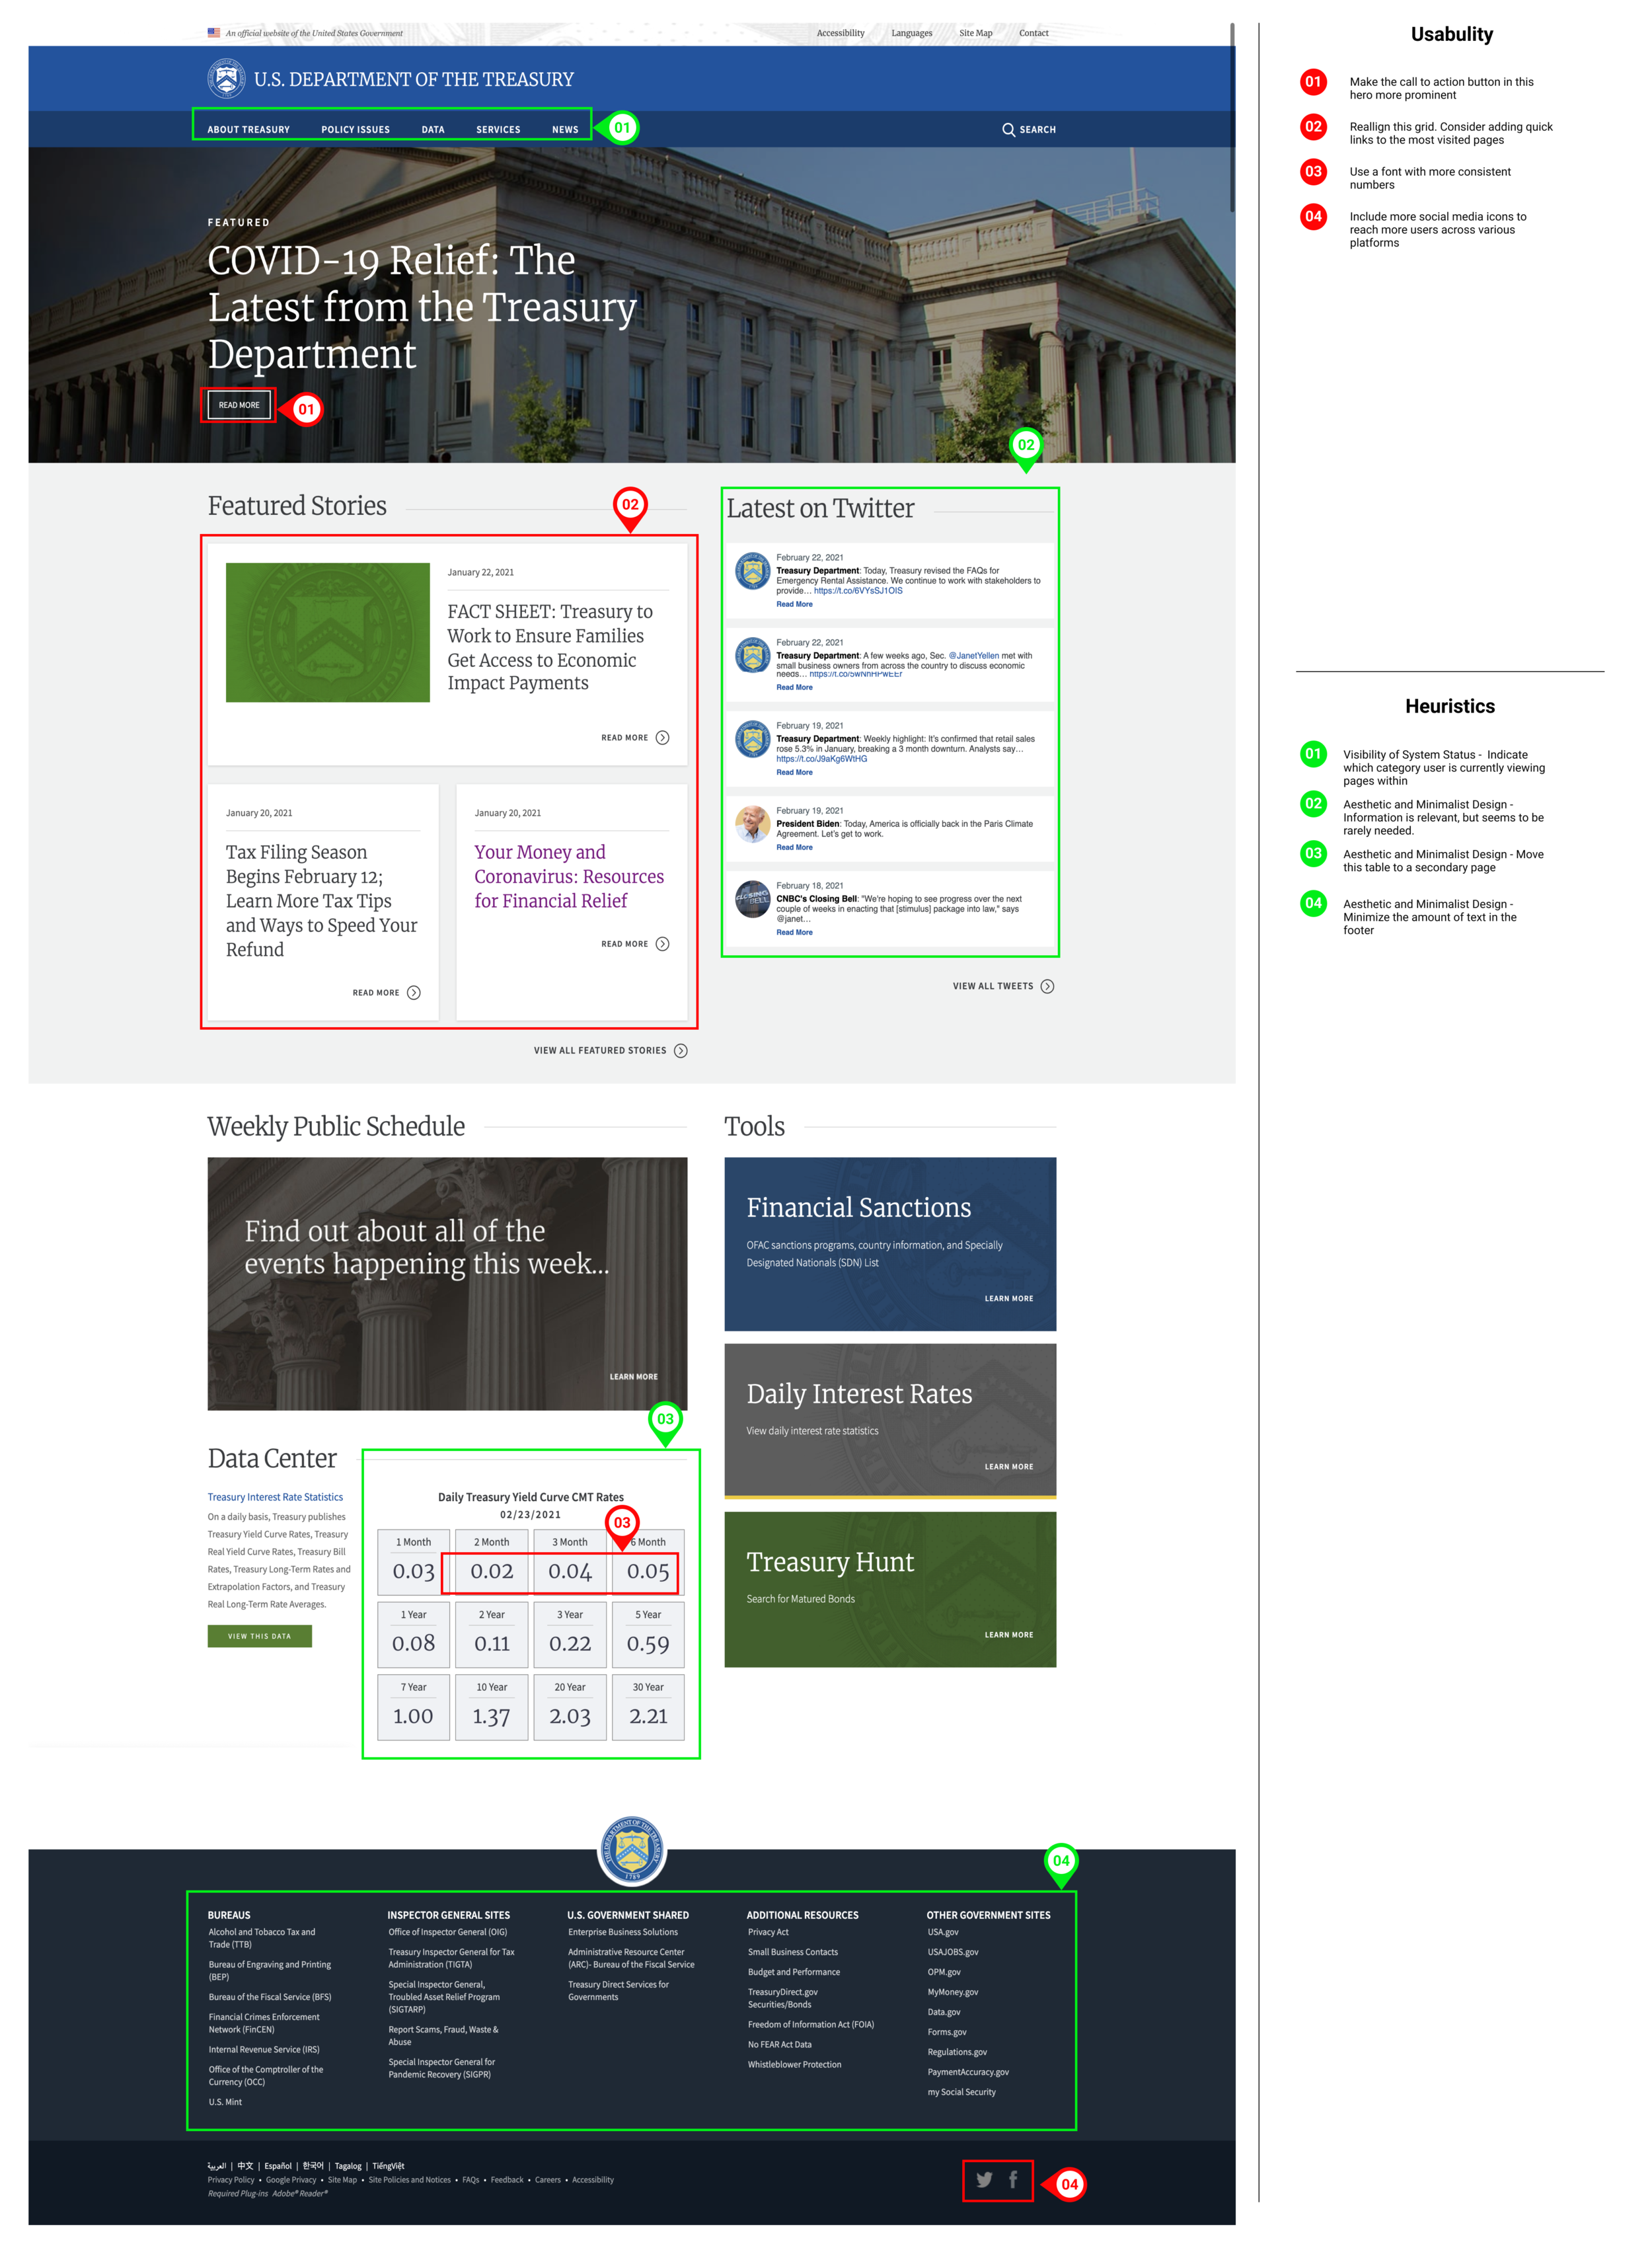This screenshot has width=1652, height=2252.
Task: Click arrow icon beside View All Tweets
Action: pyautogui.click(x=1047, y=986)
